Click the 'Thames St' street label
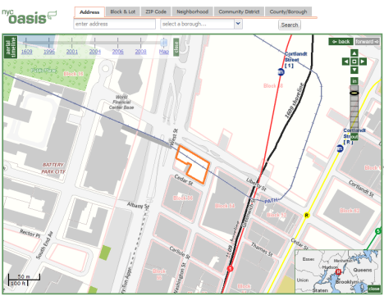384x296 pixels. pyautogui.click(x=262, y=249)
